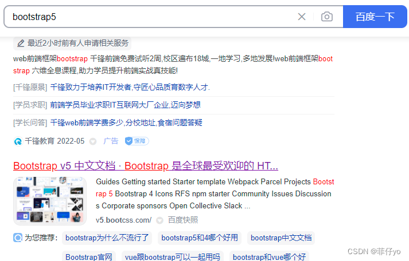Open image search via camera icon

tap(326, 17)
